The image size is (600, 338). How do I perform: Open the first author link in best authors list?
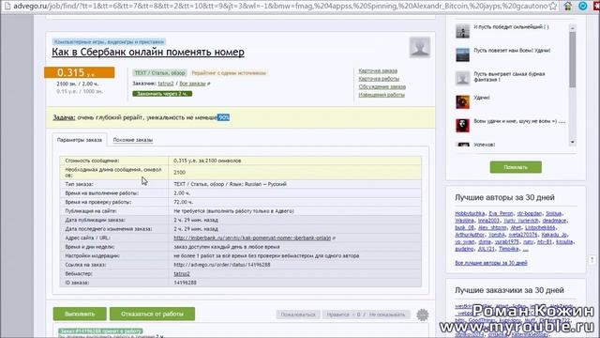coord(470,213)
